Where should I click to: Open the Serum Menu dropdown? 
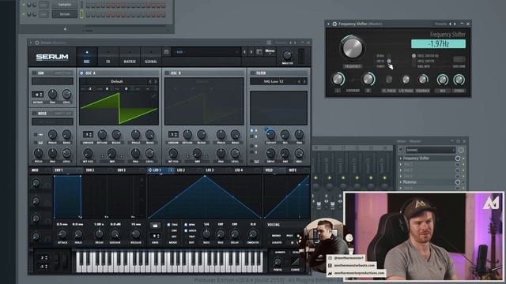point(270,51)
